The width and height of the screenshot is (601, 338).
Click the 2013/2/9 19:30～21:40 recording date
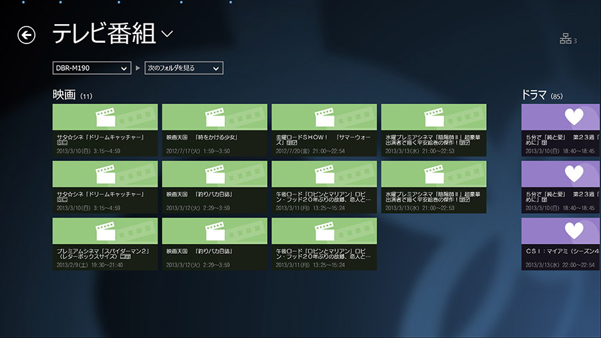click(x=89, y=265)
